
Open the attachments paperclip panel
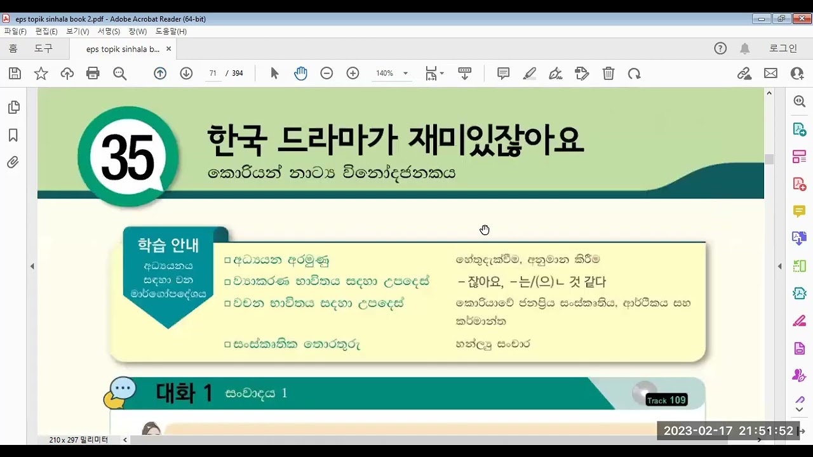[13, 162]
